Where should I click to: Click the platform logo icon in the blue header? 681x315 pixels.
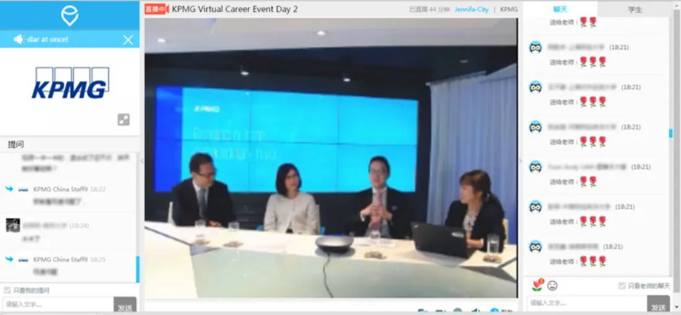[69, 15]
